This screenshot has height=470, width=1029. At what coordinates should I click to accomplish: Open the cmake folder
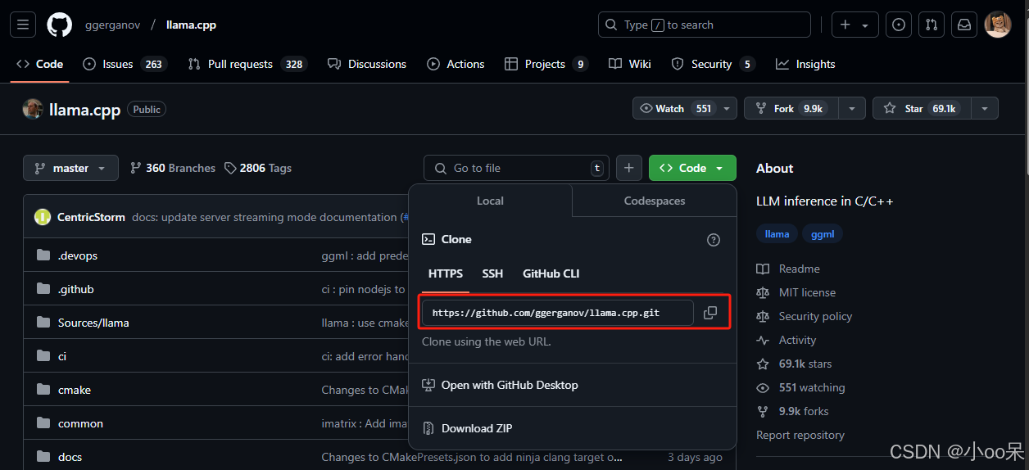[75, 390]
